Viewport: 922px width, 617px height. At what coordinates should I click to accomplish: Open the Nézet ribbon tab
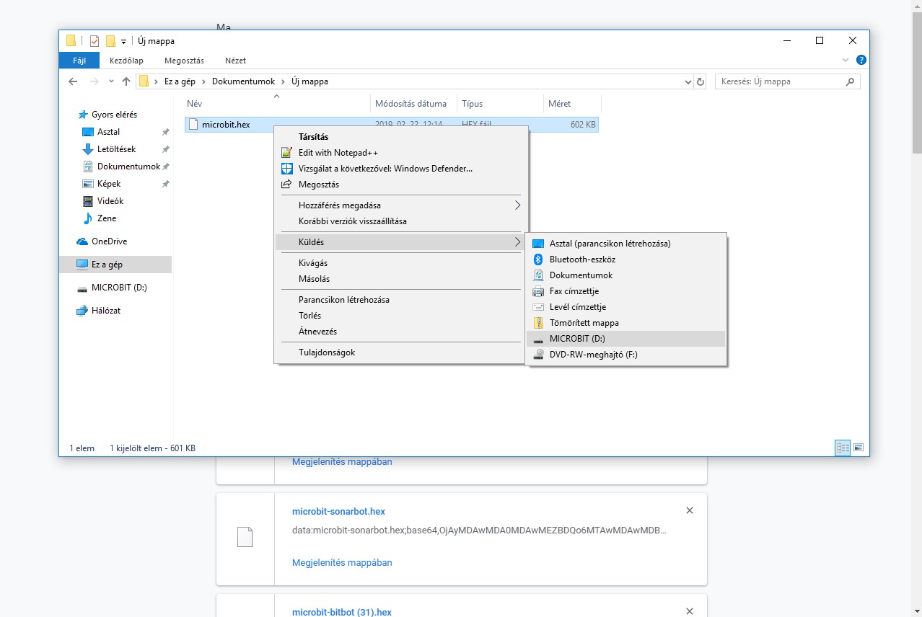click(x=235, y=61)
